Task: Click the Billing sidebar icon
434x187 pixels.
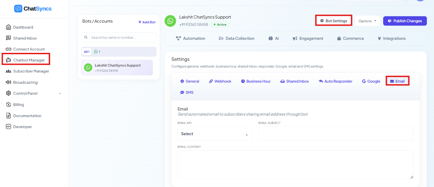Action: [x=9, y=105]
